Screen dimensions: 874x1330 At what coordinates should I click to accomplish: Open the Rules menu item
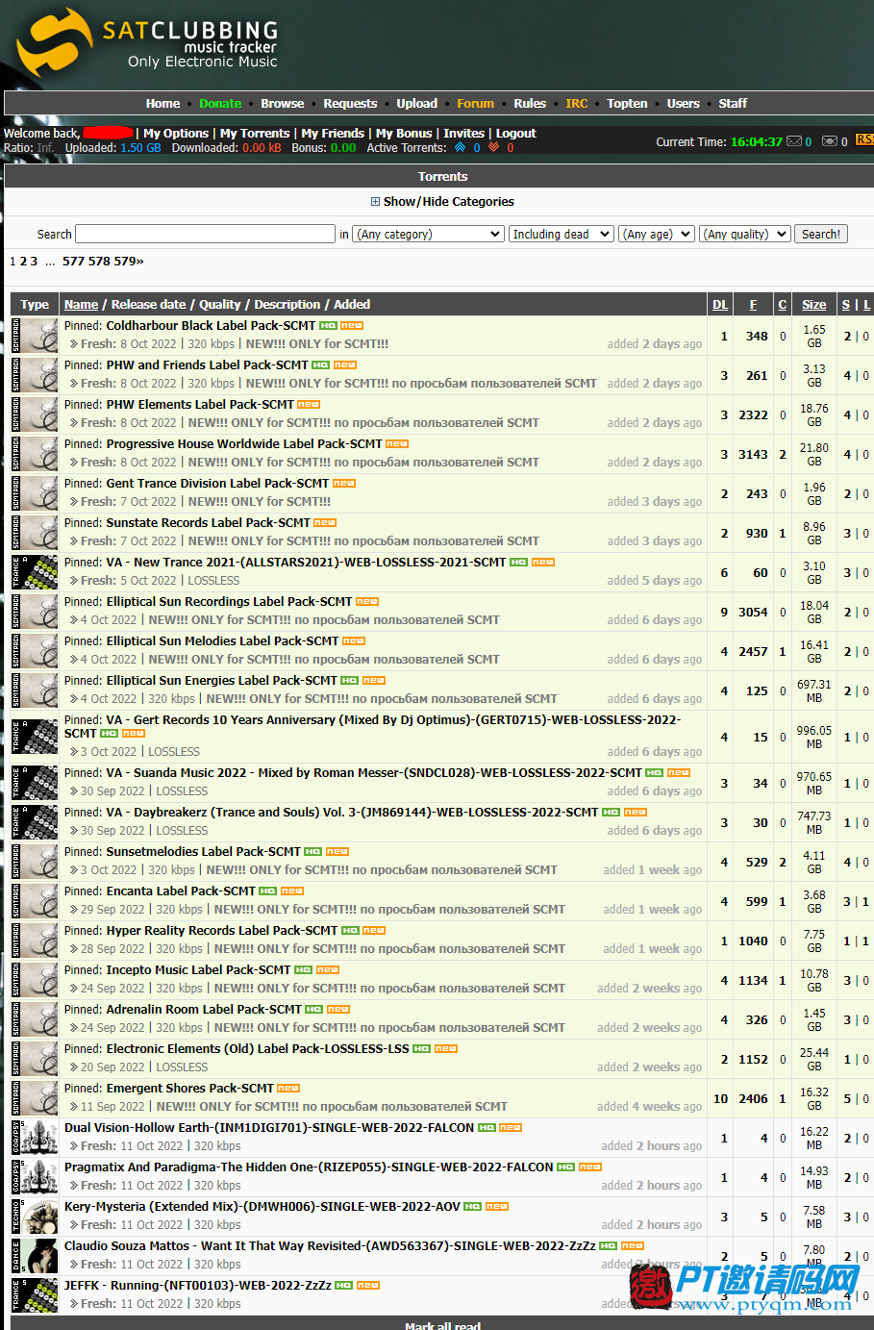(x=530, y=104)
